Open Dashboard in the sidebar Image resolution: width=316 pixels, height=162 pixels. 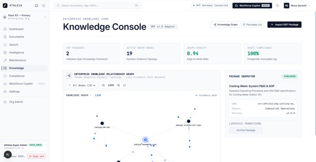click(x=25, y=29)
